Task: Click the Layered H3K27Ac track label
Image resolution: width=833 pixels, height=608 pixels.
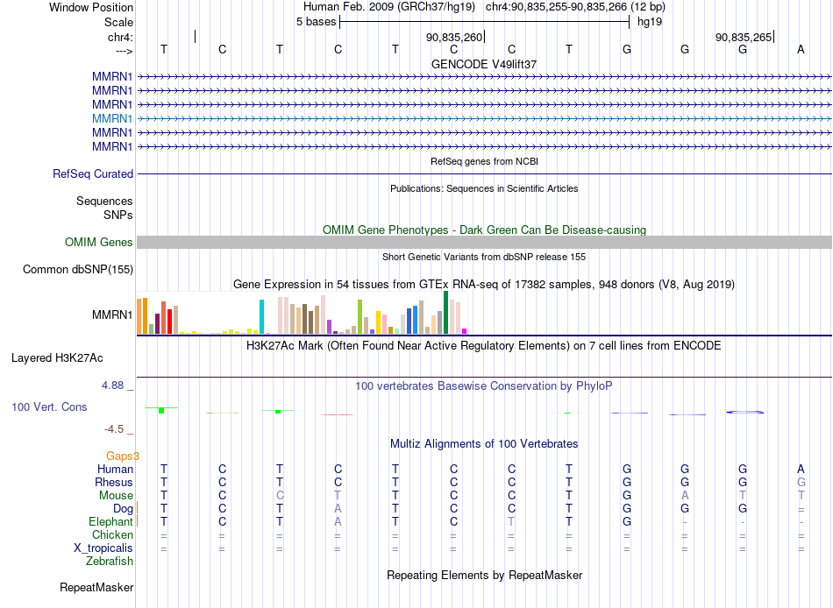Action: pos(57,358)
